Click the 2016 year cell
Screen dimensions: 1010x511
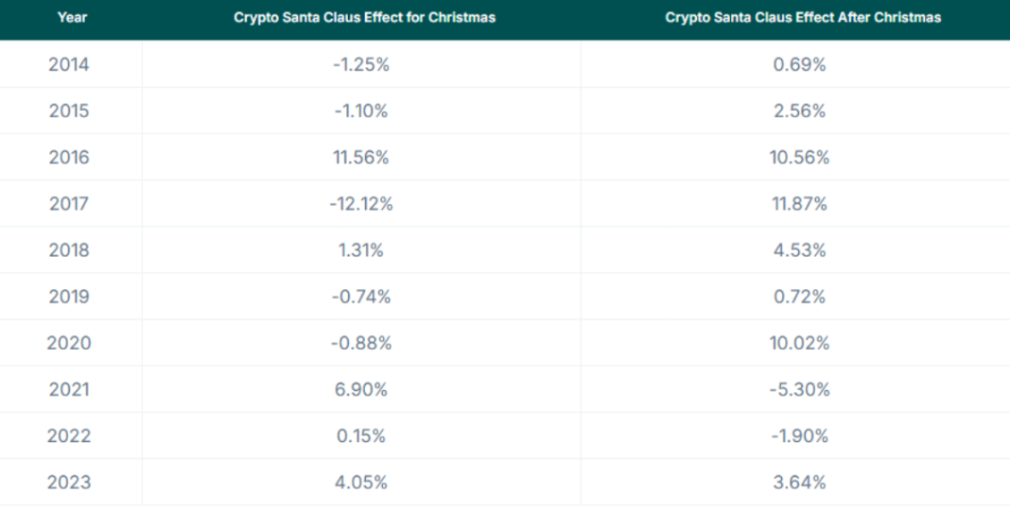tap(69, 158)
